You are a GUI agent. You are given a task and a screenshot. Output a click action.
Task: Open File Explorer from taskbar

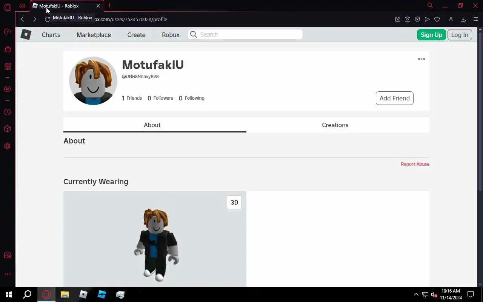(x=65, y=294)
